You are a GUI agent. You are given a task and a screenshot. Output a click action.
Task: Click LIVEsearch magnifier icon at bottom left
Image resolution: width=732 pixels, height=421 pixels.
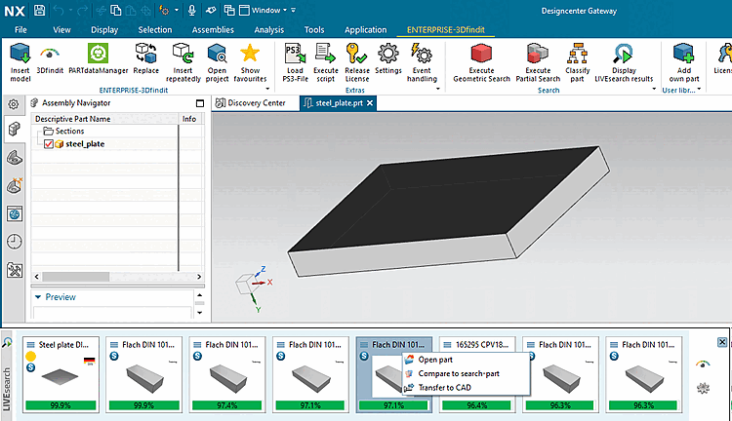(x=7, y=343)
